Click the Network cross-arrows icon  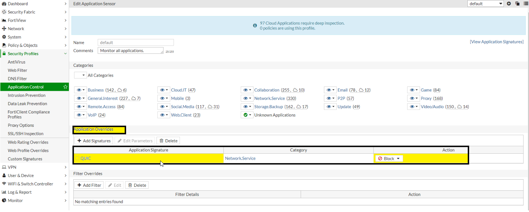click(4, 29)
